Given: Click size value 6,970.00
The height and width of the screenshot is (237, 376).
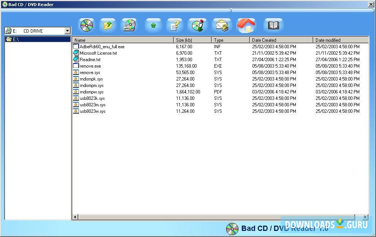Looking at the screenshot, I should point(184,53).
